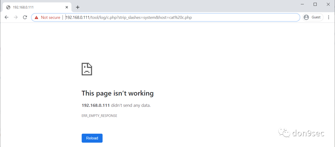
Task: Click the Guest label in the toolbar
Action: point(316,17)
